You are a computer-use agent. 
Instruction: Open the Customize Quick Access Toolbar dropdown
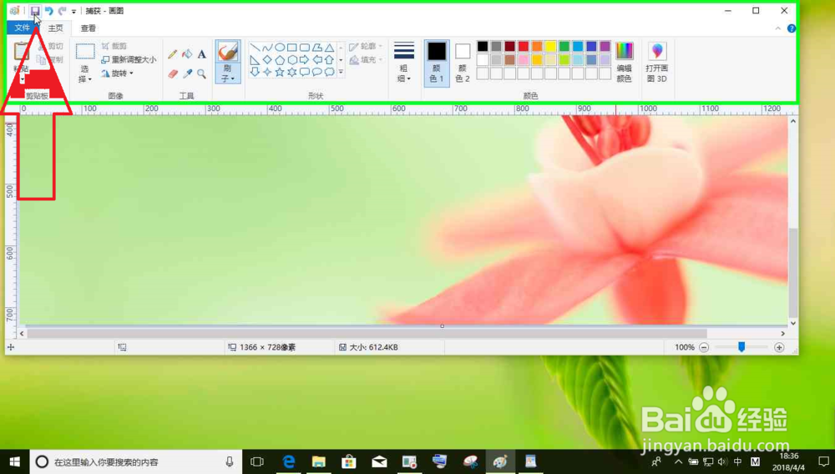tap(74, 12)
